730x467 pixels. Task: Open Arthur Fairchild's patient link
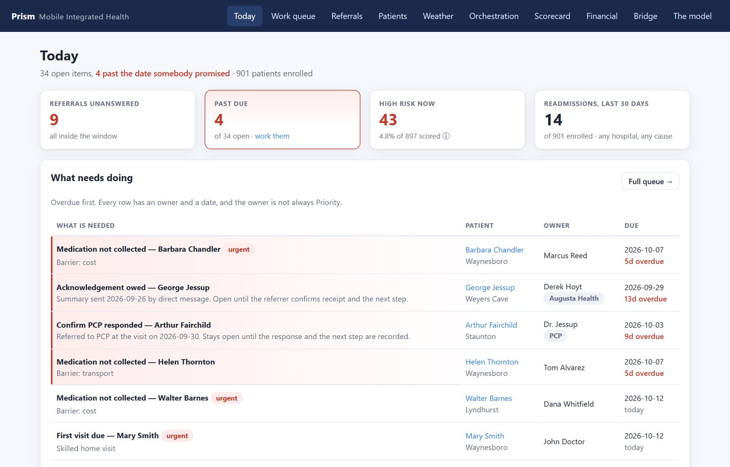[491, 325]
